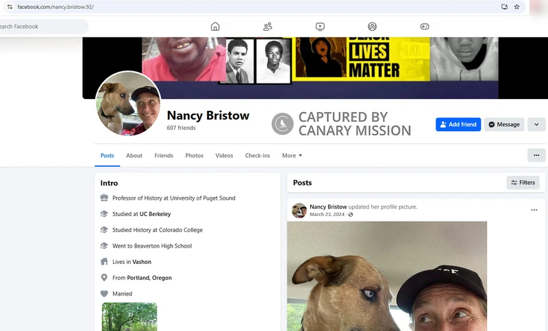Open the March 23, 2024 post timestamp
548x331 pixels.
pyautogui.click(x=327, y=215)
